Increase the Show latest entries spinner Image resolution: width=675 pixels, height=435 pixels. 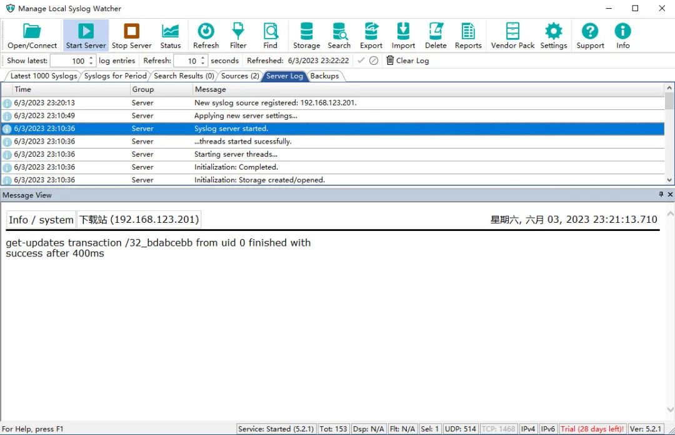pyautogui.click(x=91, y=58)
